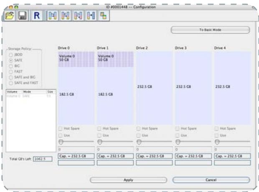
Task: Click the 232.5 GB area of Drive 4
Action: (232, 88)
